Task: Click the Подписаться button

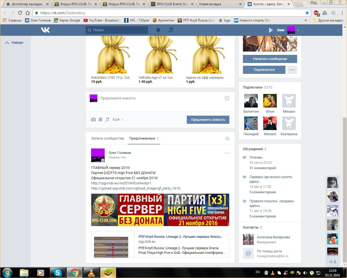Action: (264, 70)
